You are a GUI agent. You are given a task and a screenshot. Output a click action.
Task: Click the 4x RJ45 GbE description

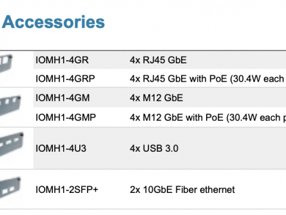158,60
